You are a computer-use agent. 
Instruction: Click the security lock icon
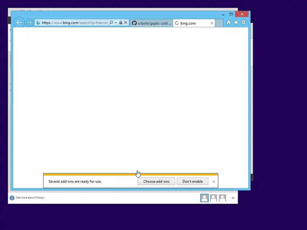pyautogui.click(x=121, y=23)
